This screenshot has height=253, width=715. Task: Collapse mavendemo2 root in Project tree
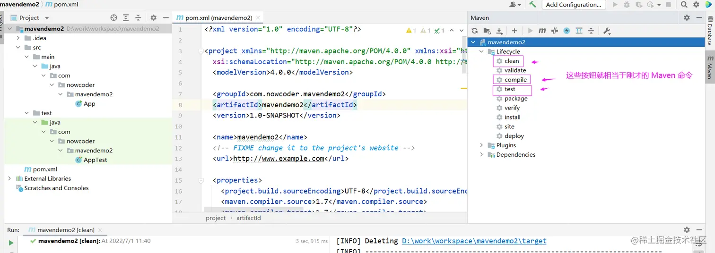pyautogui.click(x=9, y=29)
